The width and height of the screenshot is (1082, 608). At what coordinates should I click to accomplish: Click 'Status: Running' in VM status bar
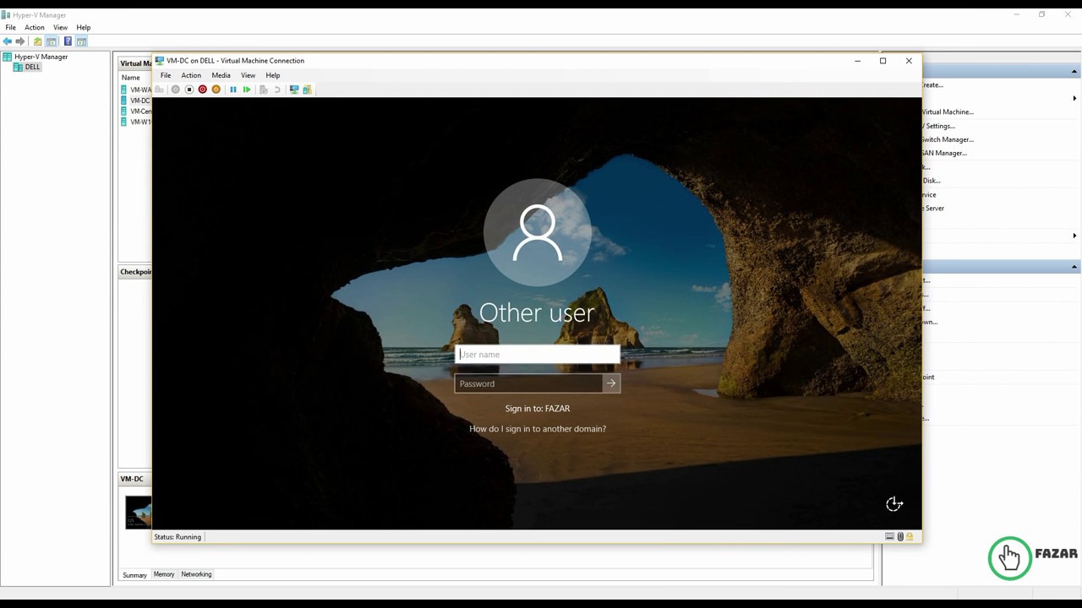point(178,537)
